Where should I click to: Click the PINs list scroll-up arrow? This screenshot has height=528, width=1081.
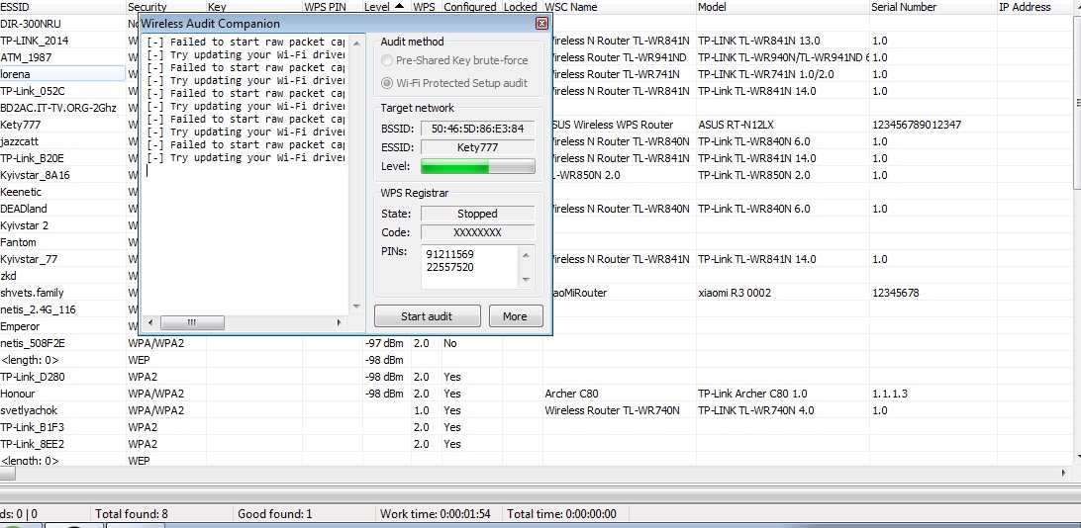tap(527, 253)
